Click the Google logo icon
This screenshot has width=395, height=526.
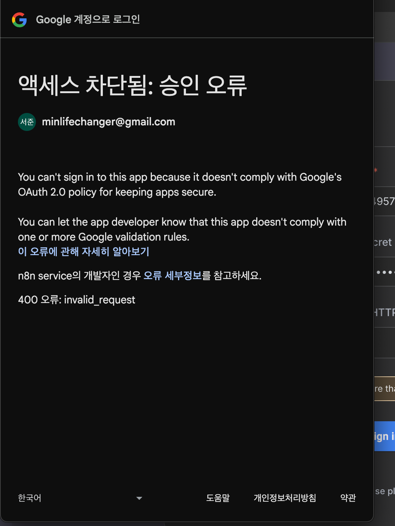point(19,19)
